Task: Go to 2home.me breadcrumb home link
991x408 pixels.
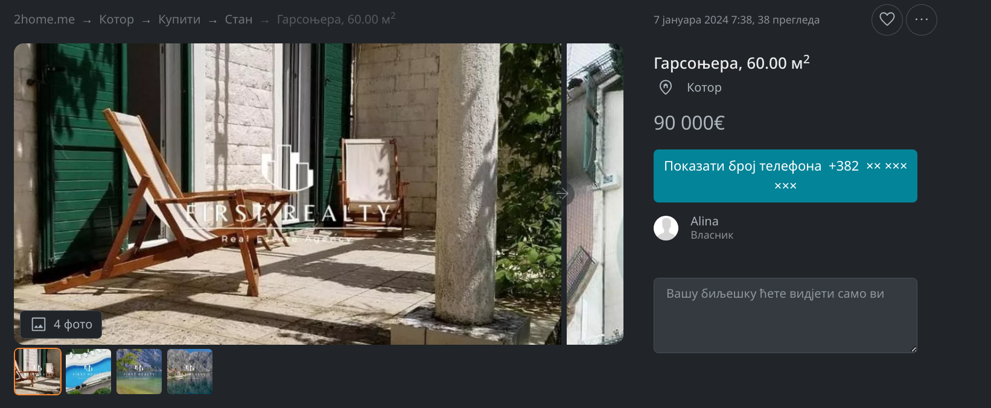Action: click(44, 19)
